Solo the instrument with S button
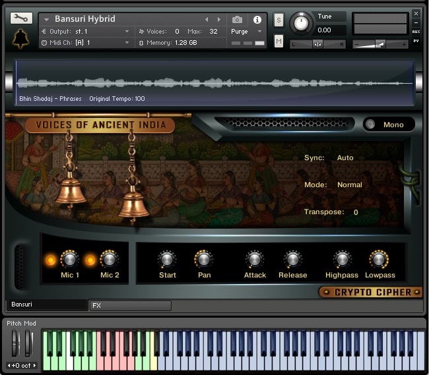Image resolution: width=429 pixels, height=375 pixels. tap(279, 20)
